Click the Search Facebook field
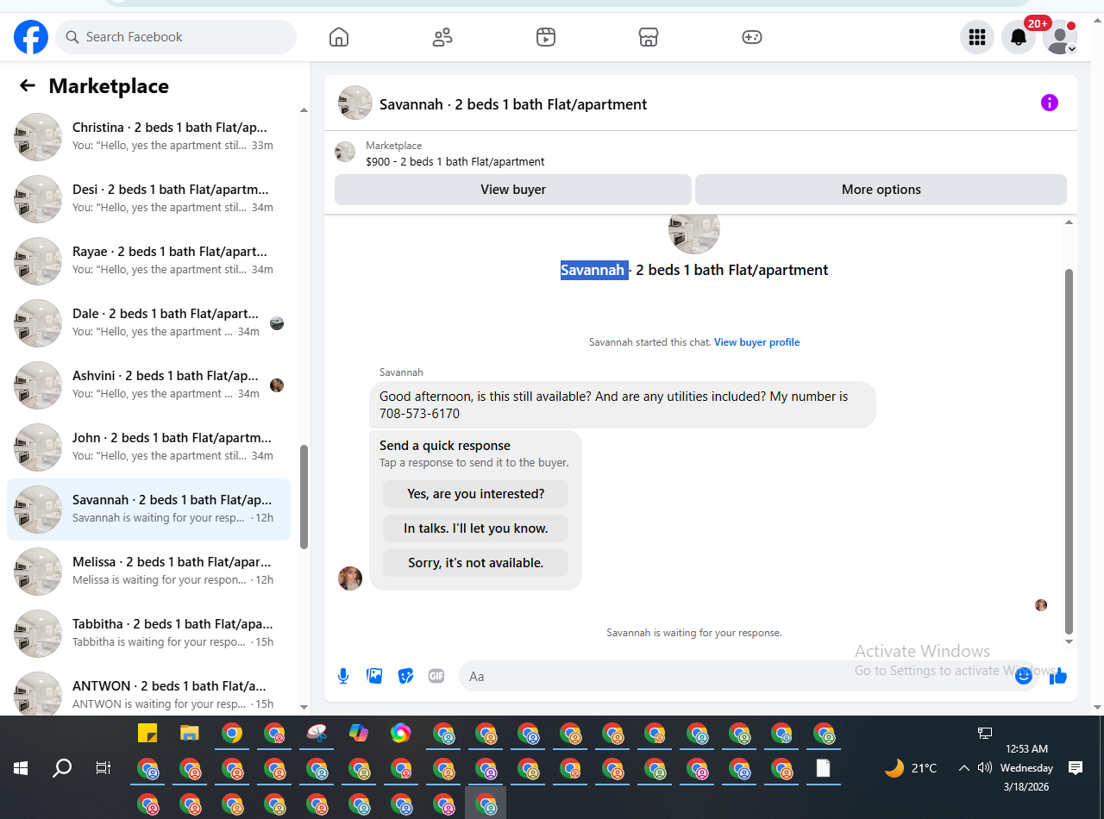This screenshot has height=819, width=1104. click(176, 37)
